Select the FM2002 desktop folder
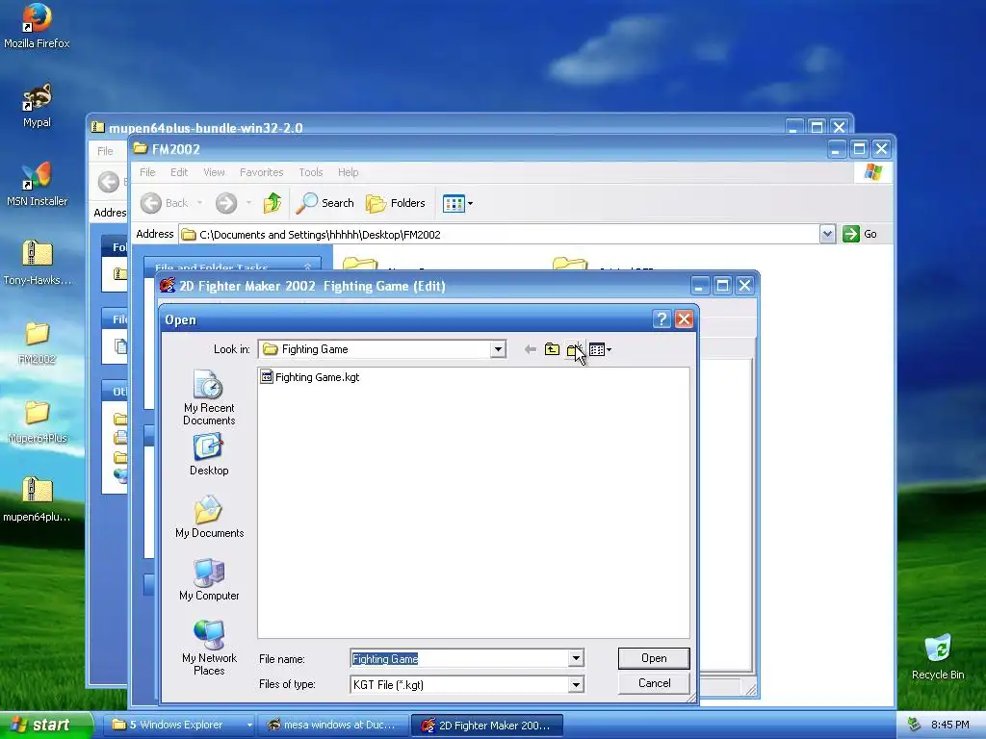 tap(37, 343)
